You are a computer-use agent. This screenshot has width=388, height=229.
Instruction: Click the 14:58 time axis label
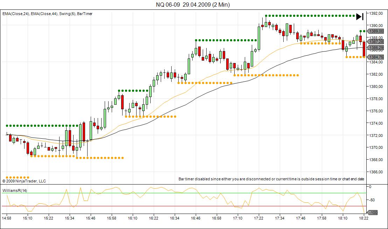tap(7, 218)
